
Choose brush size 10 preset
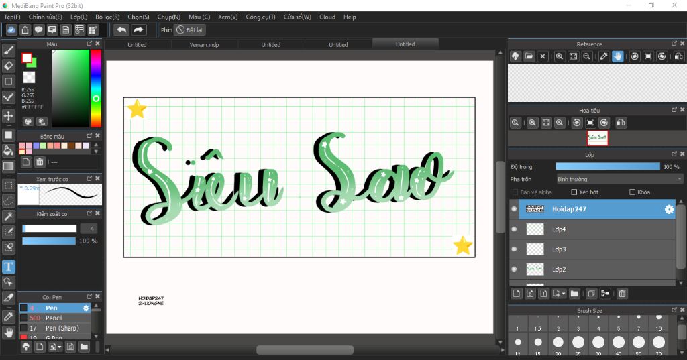tap(659, 322)
